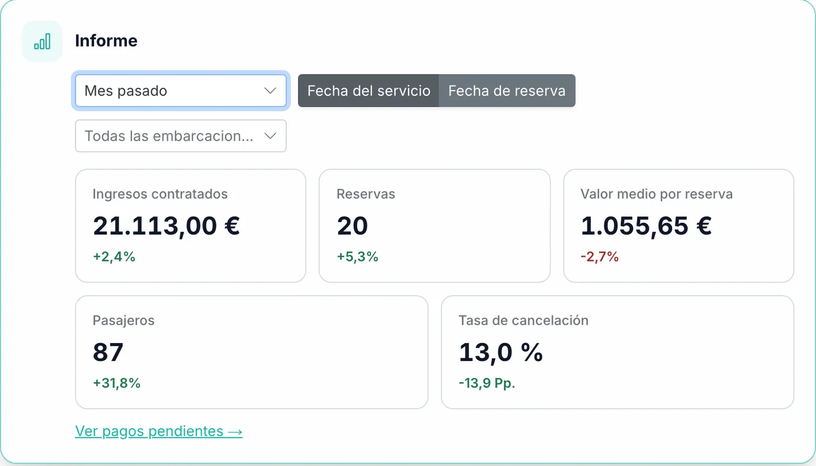Open the Mes pasado period dropdown
This screenshot has height=466, width=816.
point(181,91)
